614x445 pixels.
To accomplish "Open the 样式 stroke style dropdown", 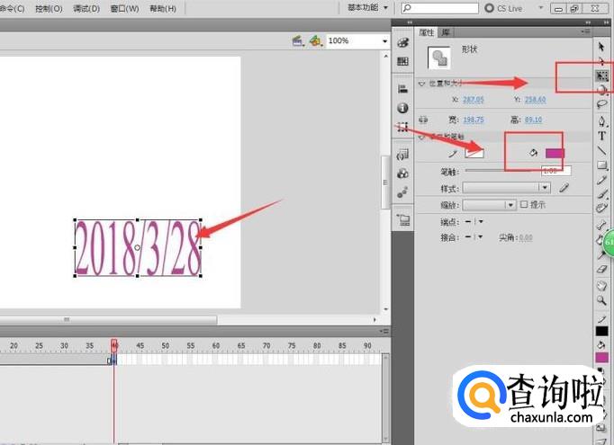I will (545, 188).
